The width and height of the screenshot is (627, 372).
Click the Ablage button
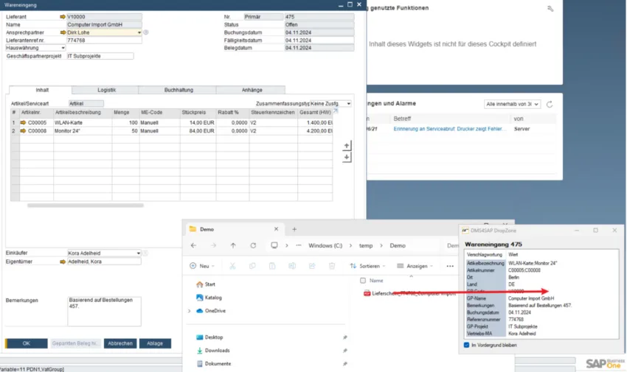tap(155, 343)
